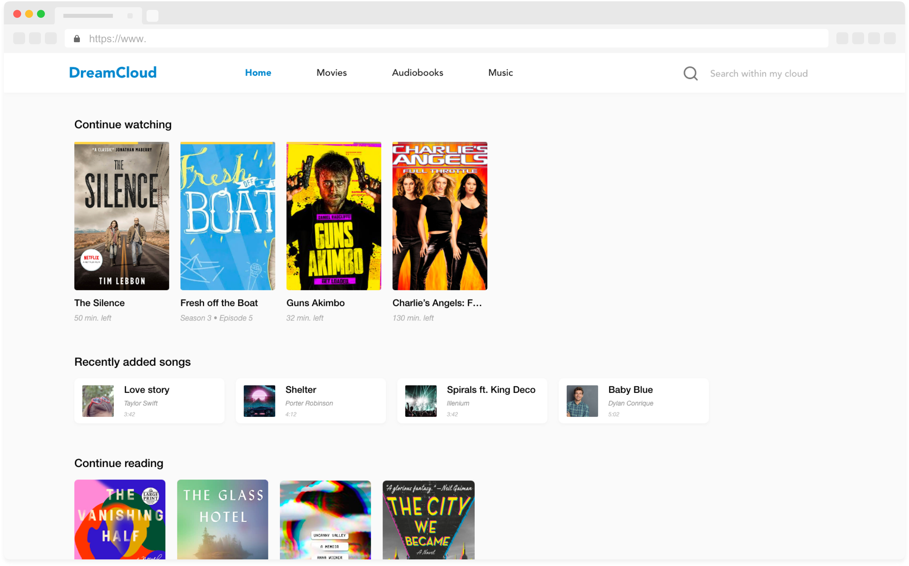909x566 pixels.
Task: Play Spirals ft. King Deco song card
Action: [x=472, y=401]
